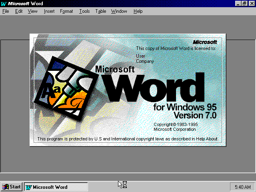Restore down the Microsoft Word window
This screenshot has width=256, height=192.
coord(244,4)
